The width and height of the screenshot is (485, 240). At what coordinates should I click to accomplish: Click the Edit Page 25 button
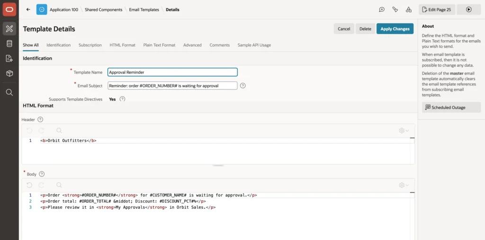(437, 9)
